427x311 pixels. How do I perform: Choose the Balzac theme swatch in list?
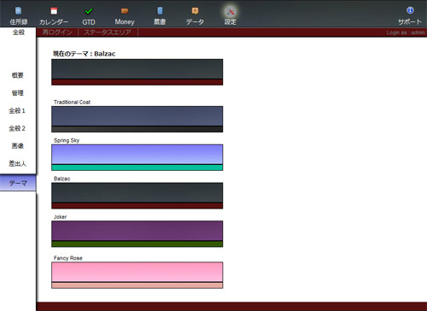(137, 196)
